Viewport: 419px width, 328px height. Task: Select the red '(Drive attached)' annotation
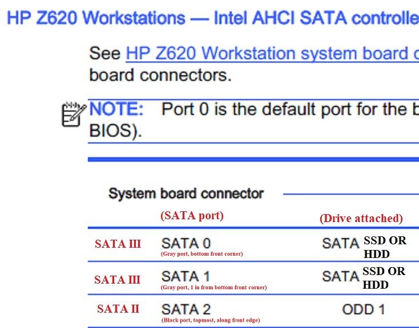361,219
